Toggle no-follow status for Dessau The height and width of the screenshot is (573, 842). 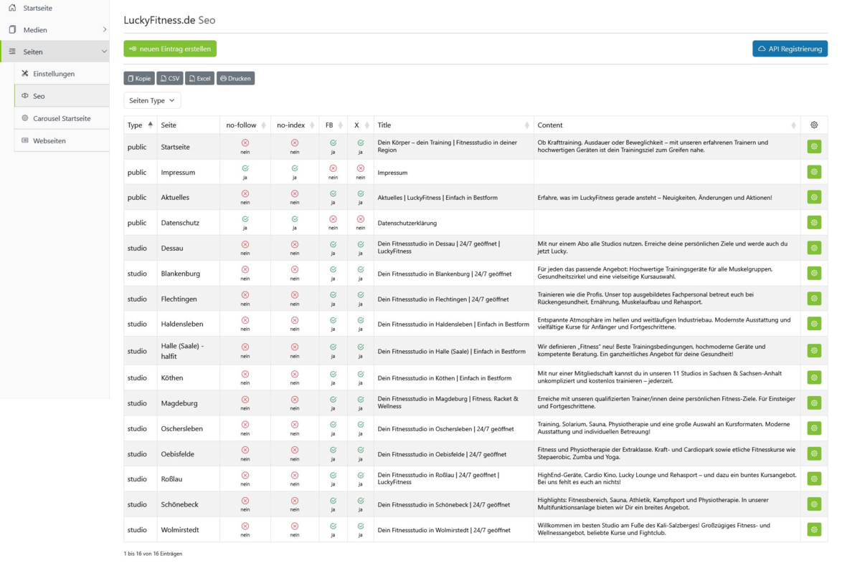pos(245,245)
